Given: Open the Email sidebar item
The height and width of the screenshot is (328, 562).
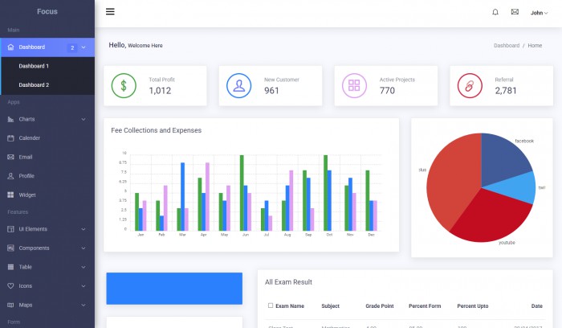Looking at the screenshot, I should [x=26, y=157].
